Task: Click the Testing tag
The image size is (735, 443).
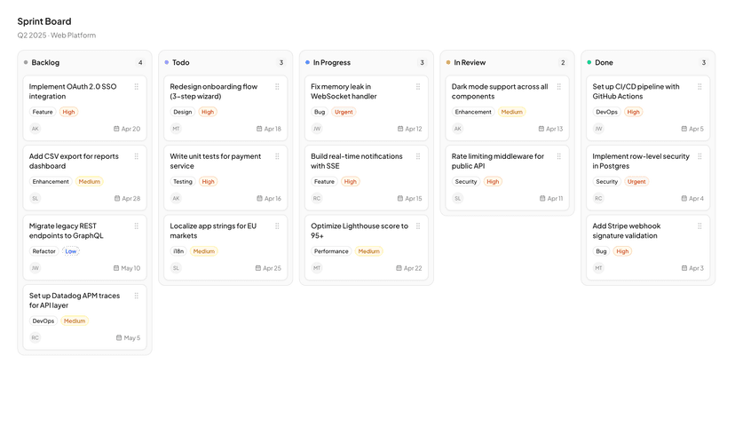Action: 183,181
